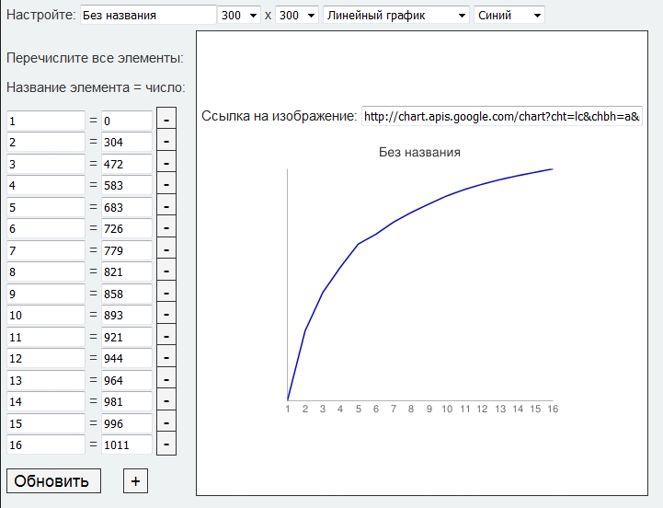Add a new element row with plus
Screen dimensions: 663x508
135,480
